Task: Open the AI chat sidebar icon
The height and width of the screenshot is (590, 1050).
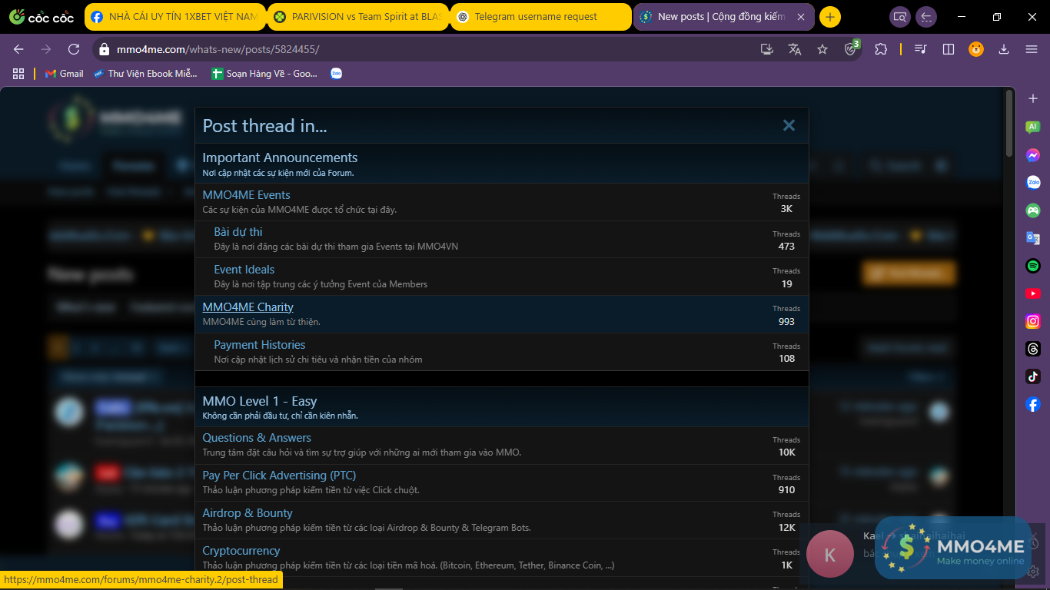Action: coord(1033,127)
